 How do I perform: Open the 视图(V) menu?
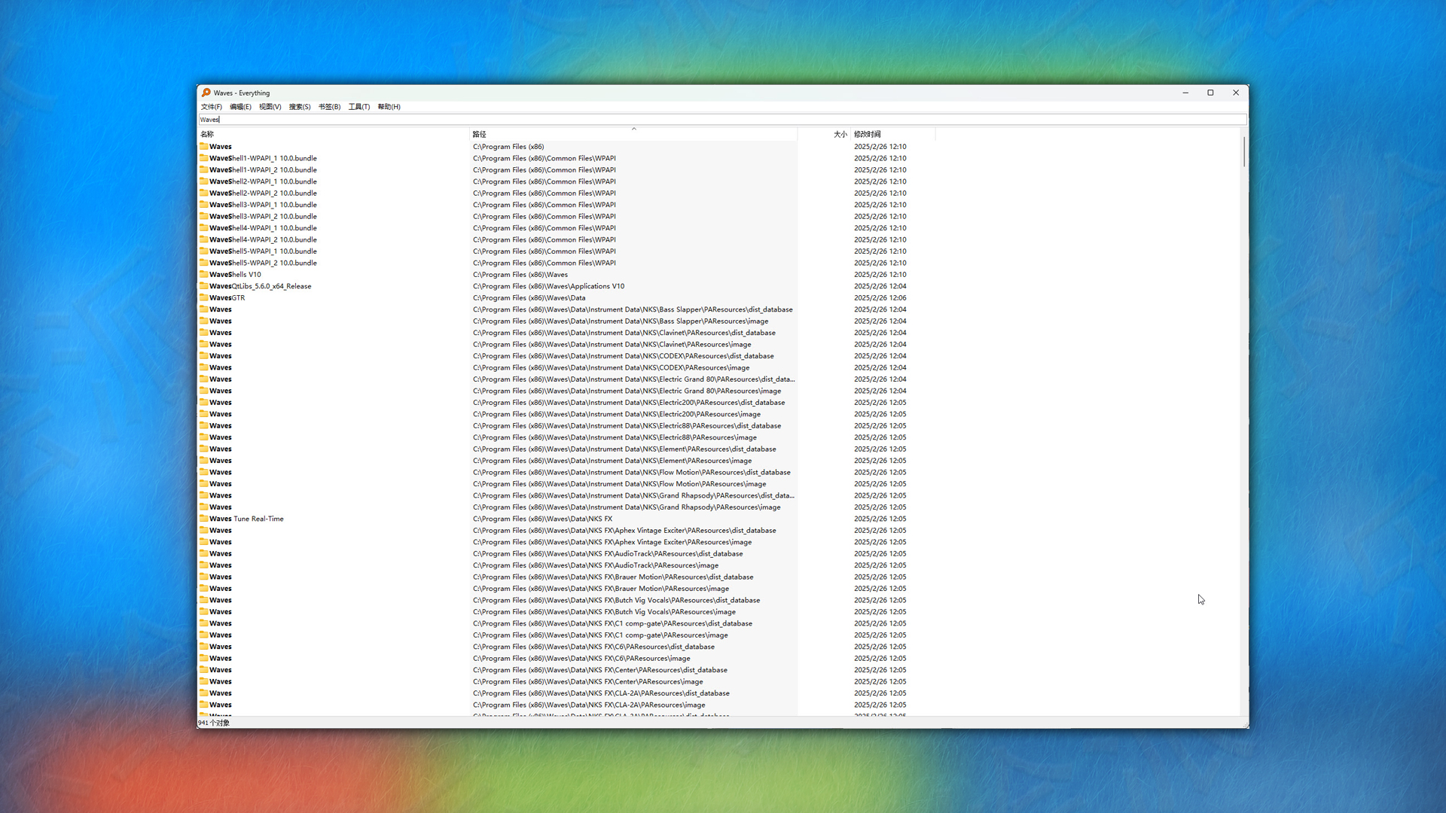(270, 107)
